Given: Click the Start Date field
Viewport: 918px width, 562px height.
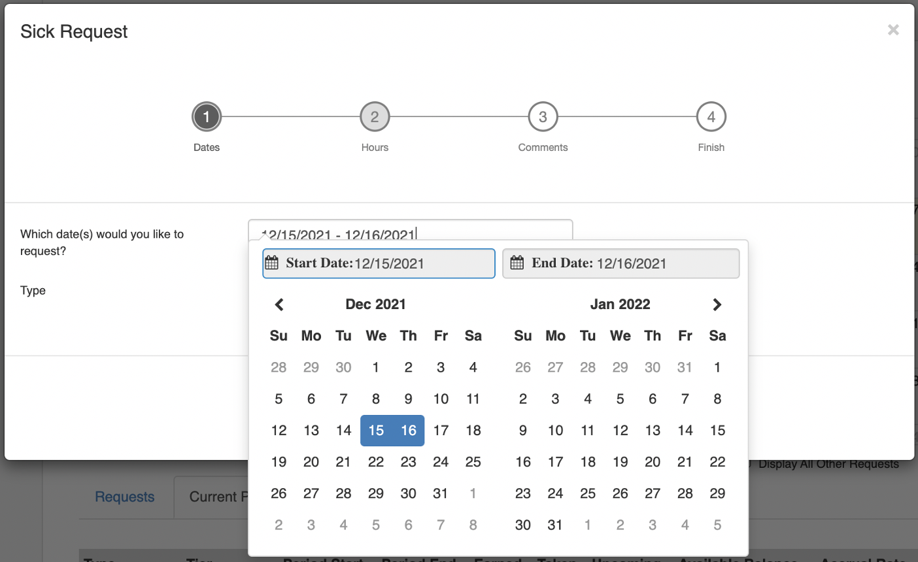Looking at the screenshot, I should (x=389, y=263).
